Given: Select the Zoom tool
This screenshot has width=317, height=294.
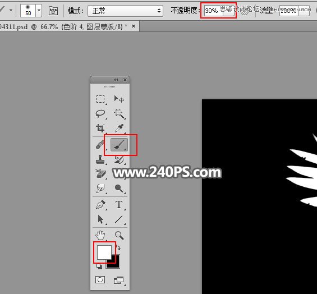Looking at the screenshot, I should tap(119, 235).
